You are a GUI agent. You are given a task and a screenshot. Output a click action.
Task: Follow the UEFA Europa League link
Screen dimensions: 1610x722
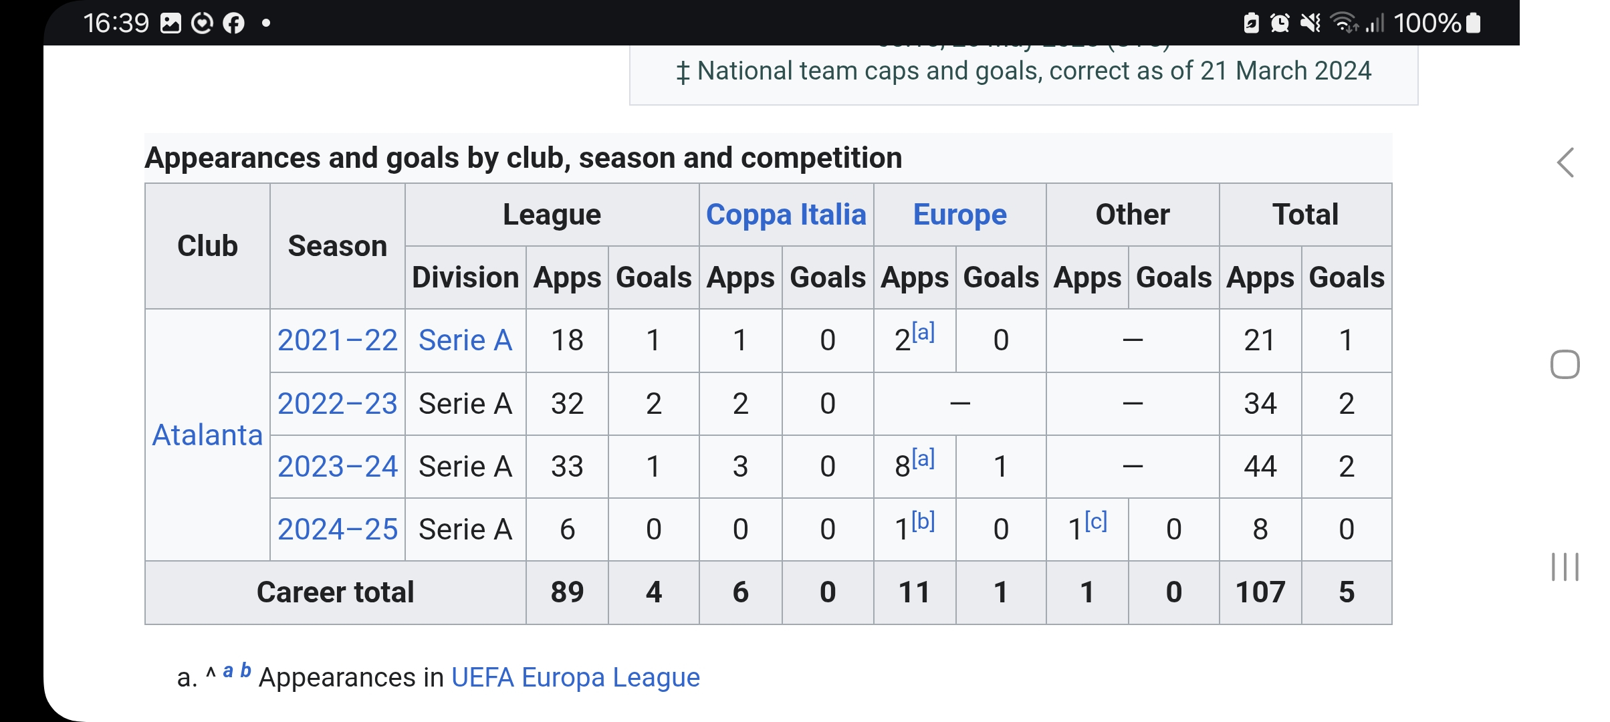pos(576,677)
